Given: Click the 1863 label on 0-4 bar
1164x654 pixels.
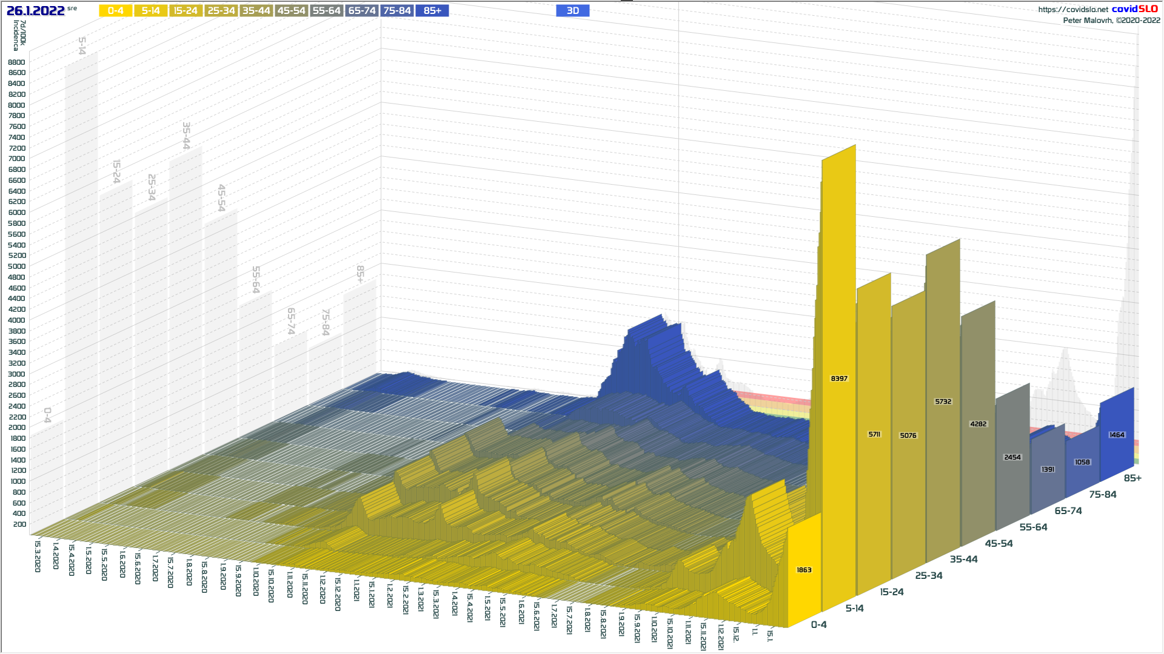Looking at the screenshot, I should pos(804,570).
